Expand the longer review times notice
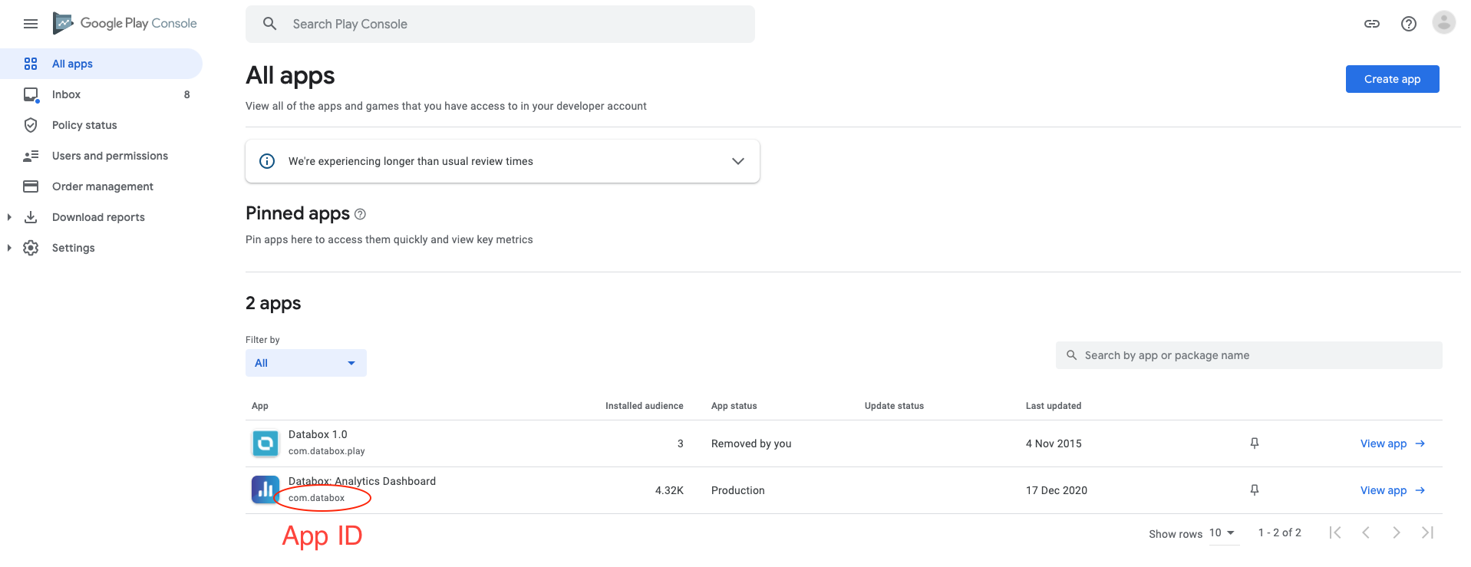Image resolution: width=1471 pixels, height=567 pixels. (737, 161)
